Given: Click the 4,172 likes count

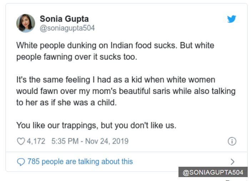Looking at the screenshot, I should pyautogui.click(x=36, y=141).
